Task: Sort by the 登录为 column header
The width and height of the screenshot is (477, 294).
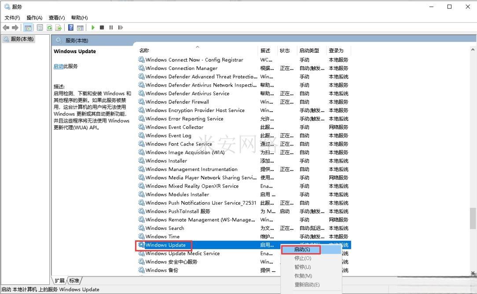Action: pyautogui.click(x=338, y=51)
